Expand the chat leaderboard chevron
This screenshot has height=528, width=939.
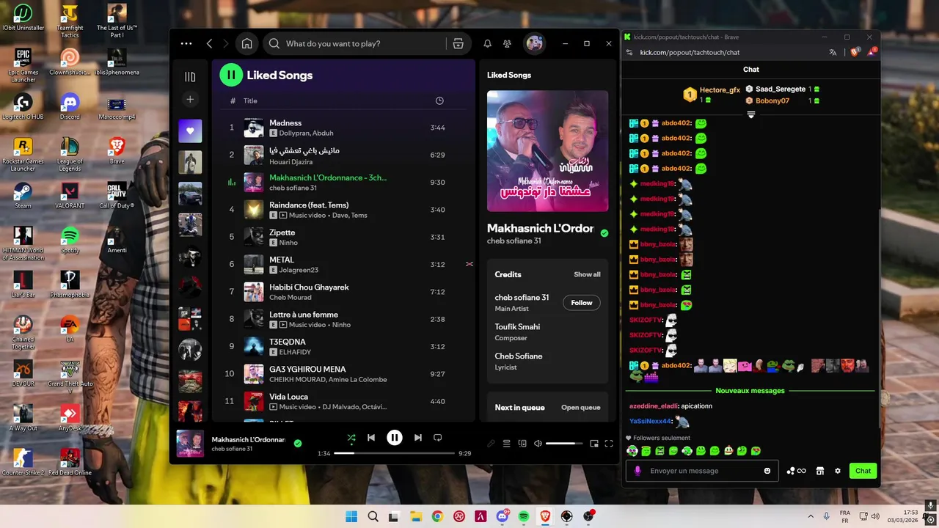pyautogui.click(x=750, y=114)
